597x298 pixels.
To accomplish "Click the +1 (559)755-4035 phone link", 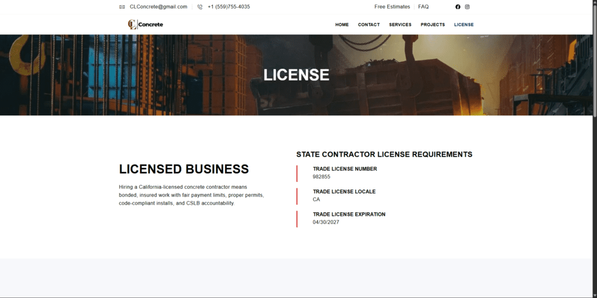I will coord(229,7).
